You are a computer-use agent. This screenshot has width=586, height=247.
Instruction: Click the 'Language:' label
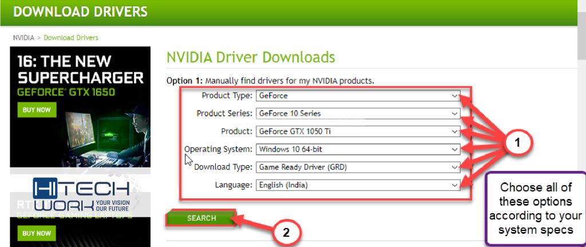pyautogui.click(x=234, y=185)
